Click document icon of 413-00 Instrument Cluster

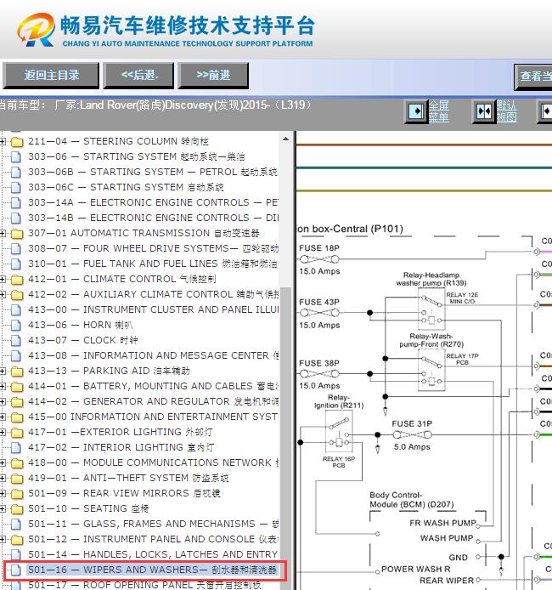16,310
